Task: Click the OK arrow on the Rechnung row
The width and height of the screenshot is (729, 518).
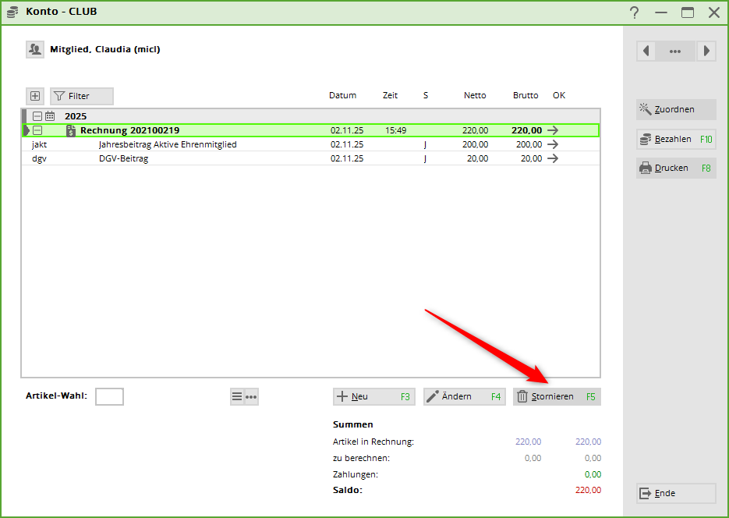Action: pyautogui.click(x=553, y=130)
